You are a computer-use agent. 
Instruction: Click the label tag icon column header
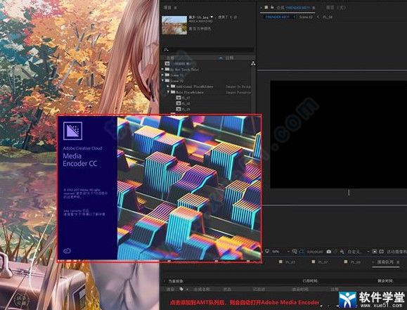pyautogui.click(x=181, y=289)
